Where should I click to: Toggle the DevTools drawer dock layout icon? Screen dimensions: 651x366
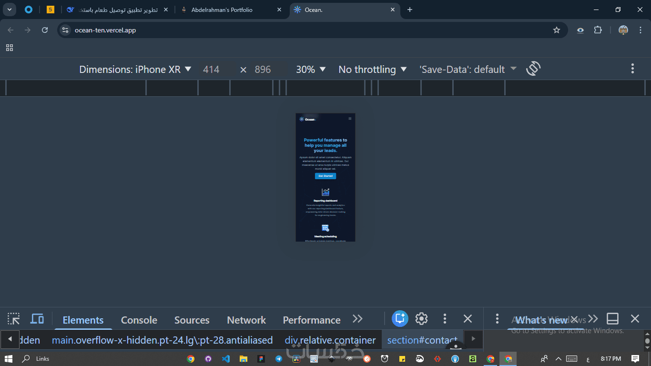point(612,319)
